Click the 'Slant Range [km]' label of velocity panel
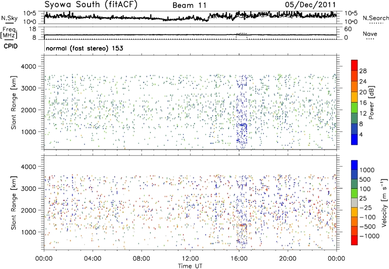This screenshot has height=269, width=389. click(x=14, y=202)
